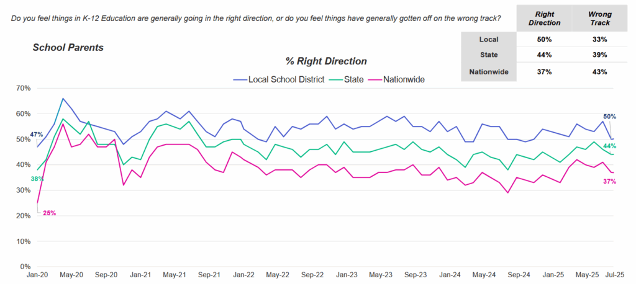Select the Wrong Track column header

click(x=599, y=17)
